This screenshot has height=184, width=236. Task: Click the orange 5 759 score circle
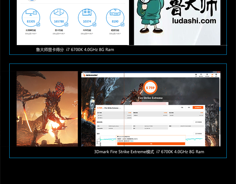[150, 88]
